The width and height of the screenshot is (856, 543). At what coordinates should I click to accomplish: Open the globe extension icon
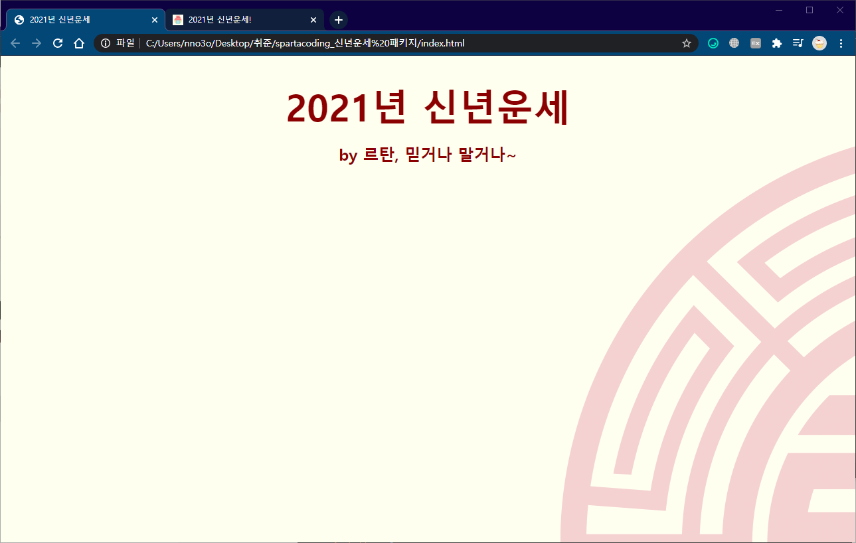pyautogui.click(x=734, y=43)
